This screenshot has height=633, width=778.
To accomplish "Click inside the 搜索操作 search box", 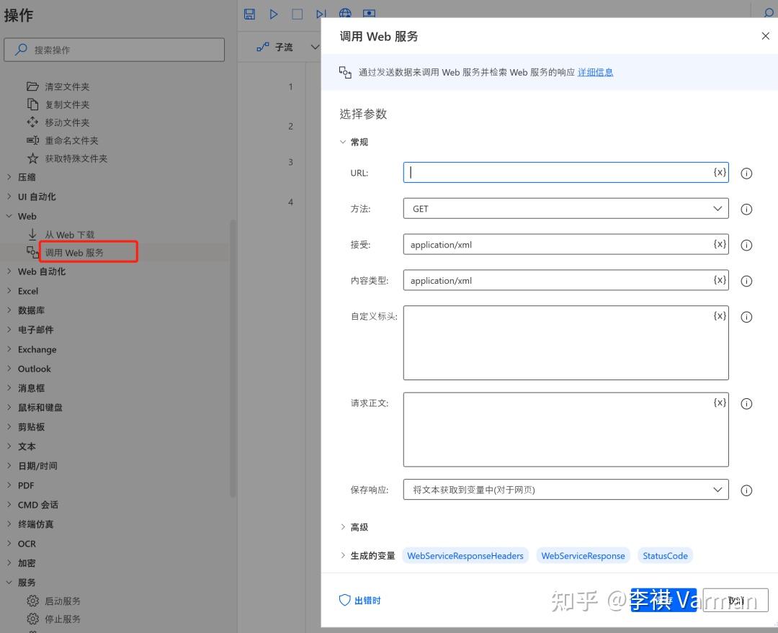I will tap(115, 49).
